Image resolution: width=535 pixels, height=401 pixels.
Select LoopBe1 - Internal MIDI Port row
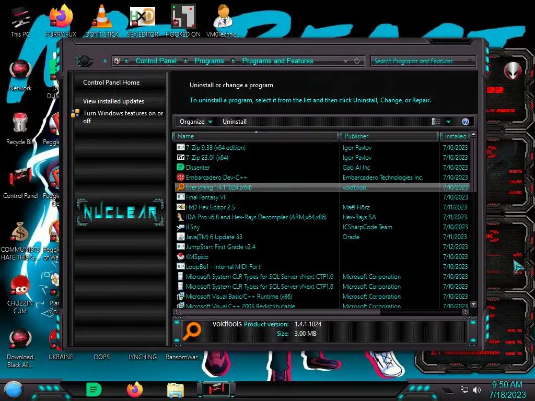(x=322, y=266)
